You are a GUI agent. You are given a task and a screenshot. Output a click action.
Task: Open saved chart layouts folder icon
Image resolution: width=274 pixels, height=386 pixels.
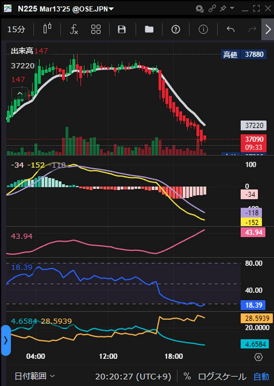click(x=149, y=29)
